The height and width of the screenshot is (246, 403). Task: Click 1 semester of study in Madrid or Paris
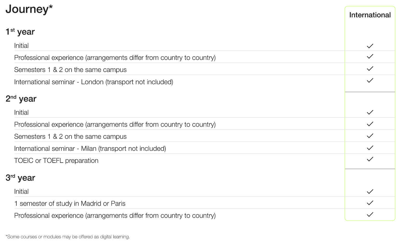pyautogui.click(x=70, y=204)
